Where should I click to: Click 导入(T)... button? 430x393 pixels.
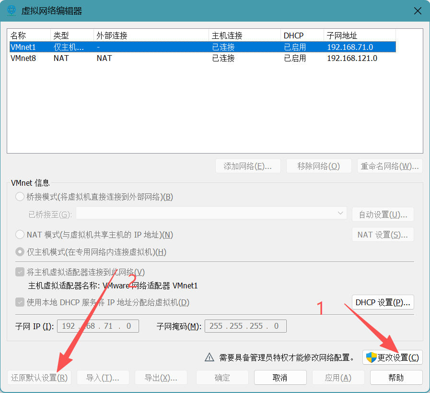pos(103,378)
